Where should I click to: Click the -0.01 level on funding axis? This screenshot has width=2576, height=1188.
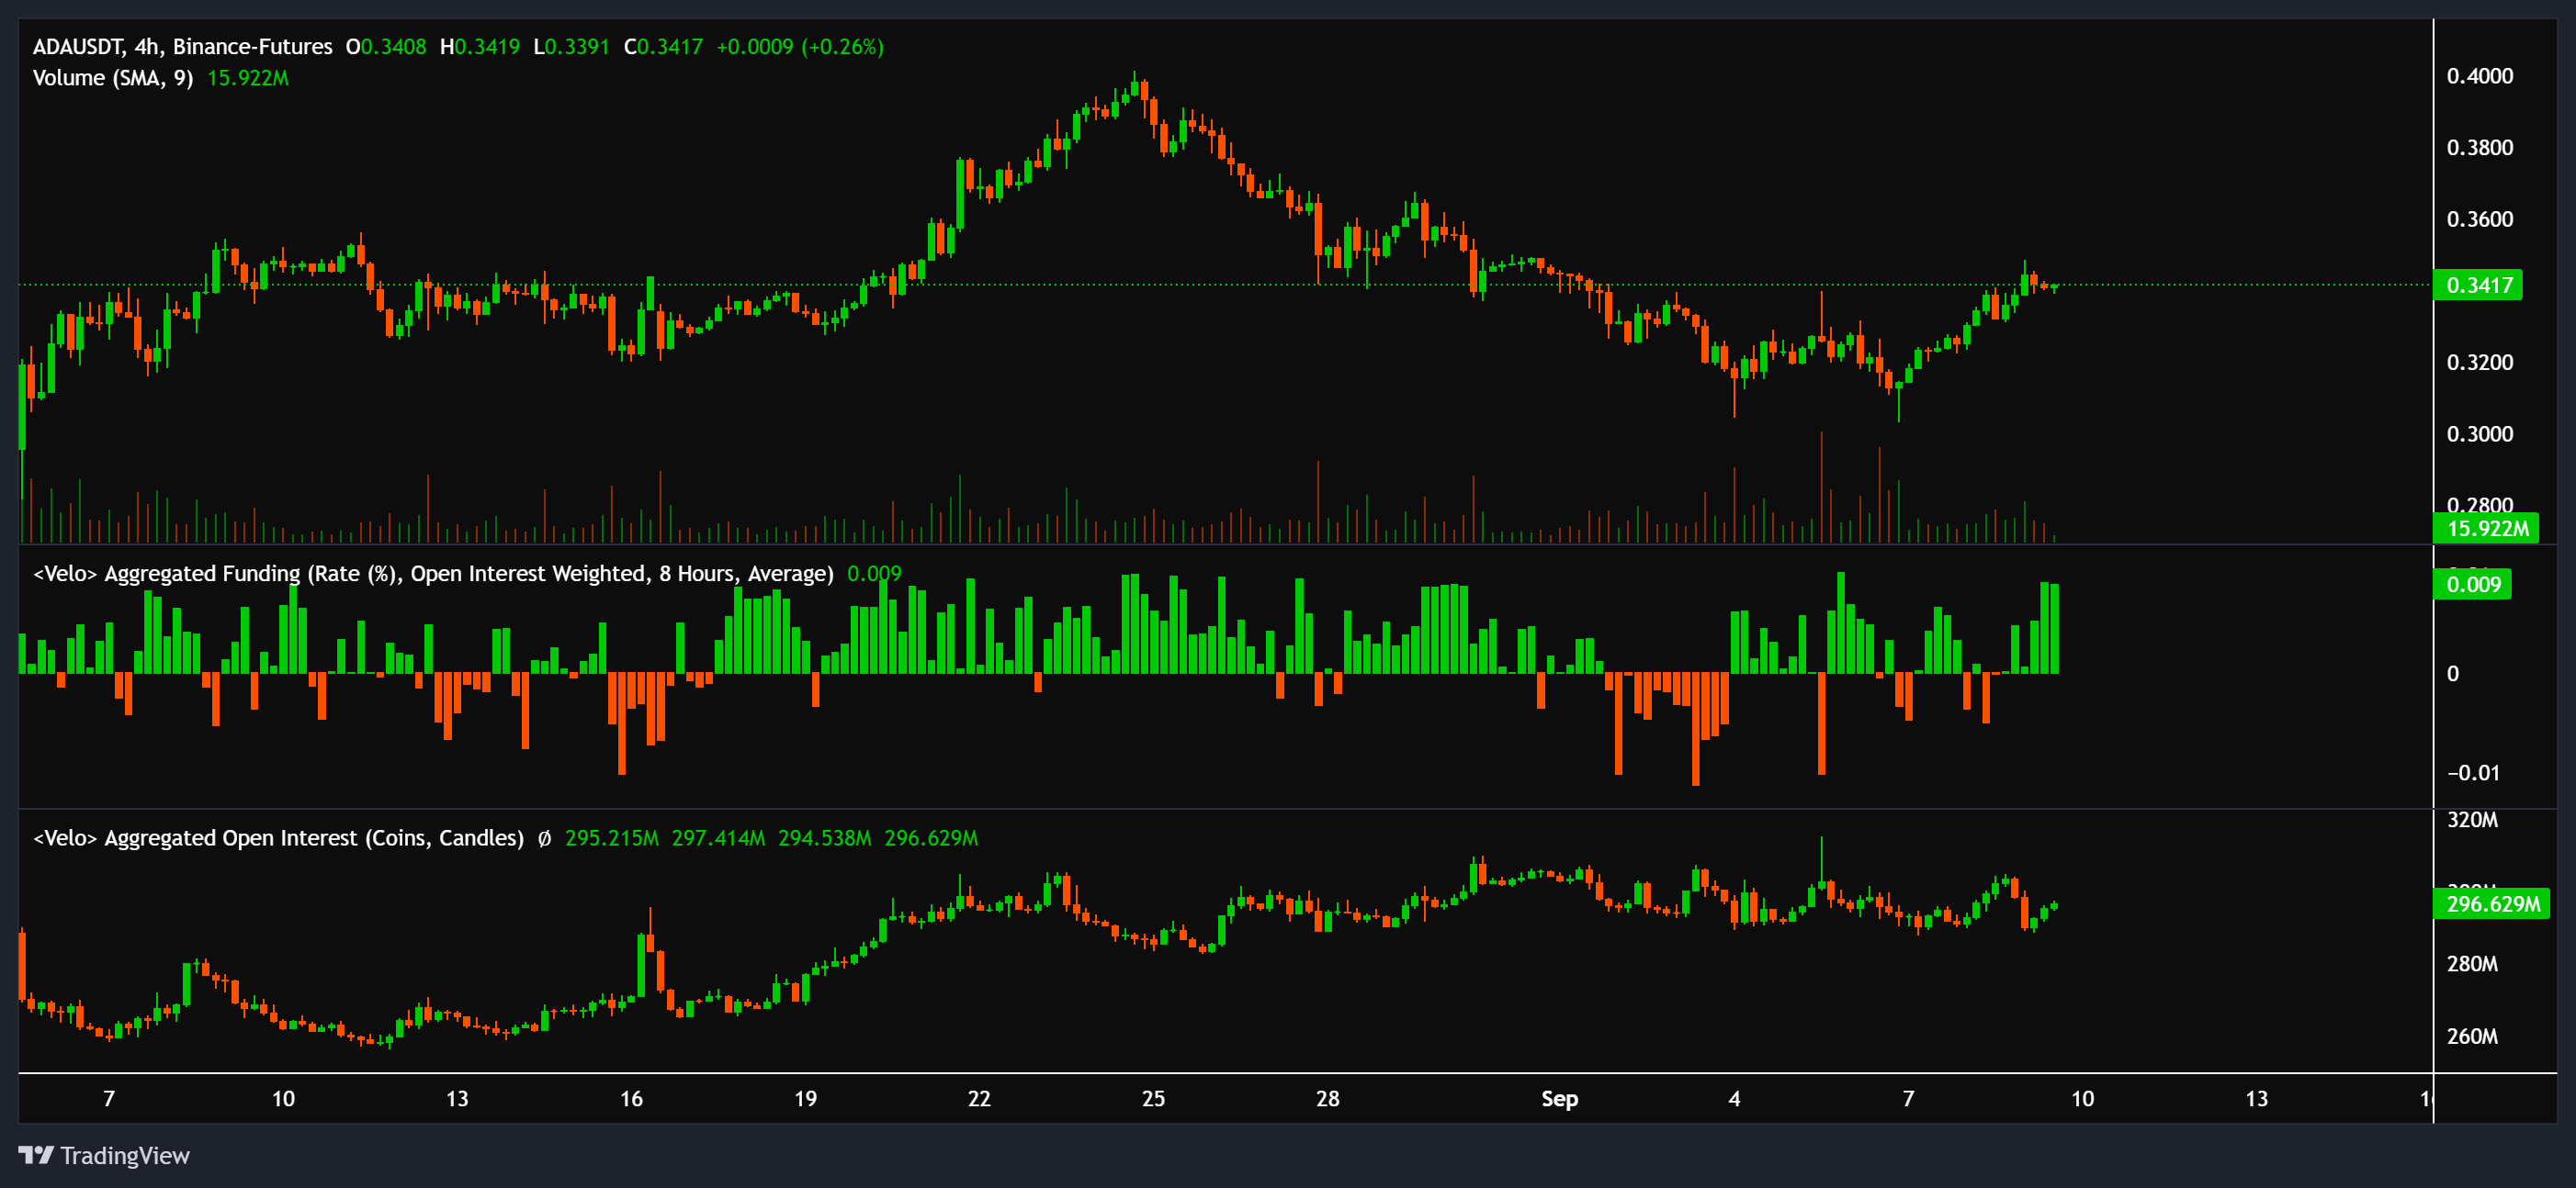(x=2472, y=773)
